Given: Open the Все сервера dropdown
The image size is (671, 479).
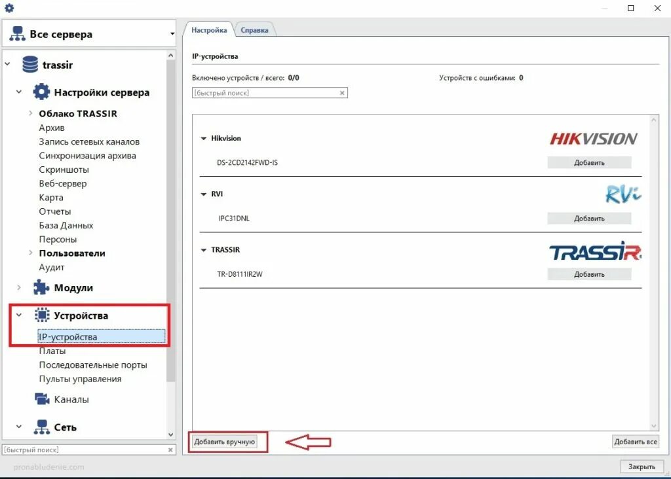Looking at the screenshot, I should (172, 34).
